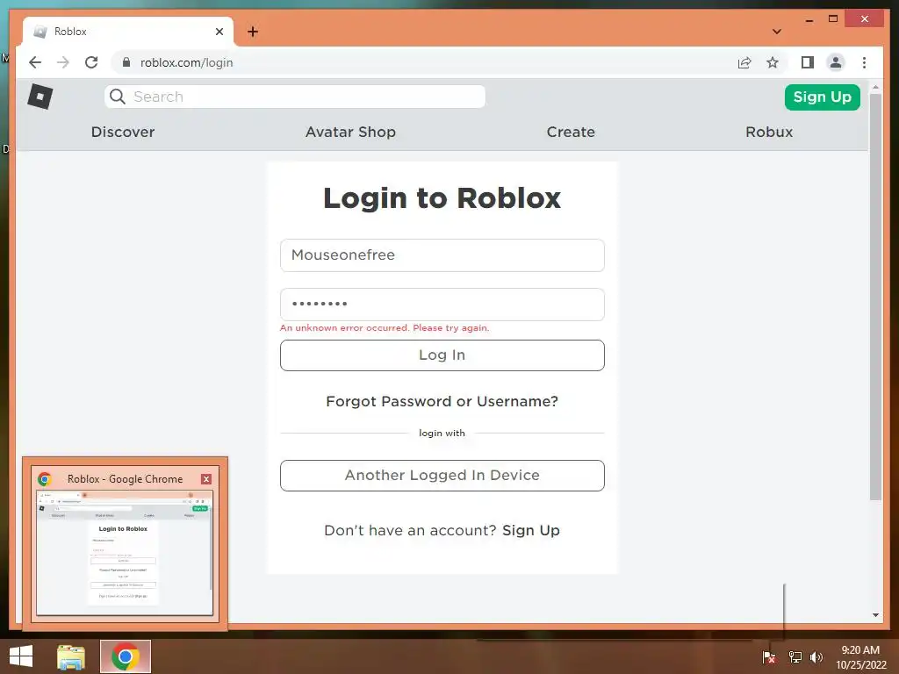The height and width of the screenshot is (674, 899).
Task: Focus the Roblox Search field
Action: (x=295, y=97)
